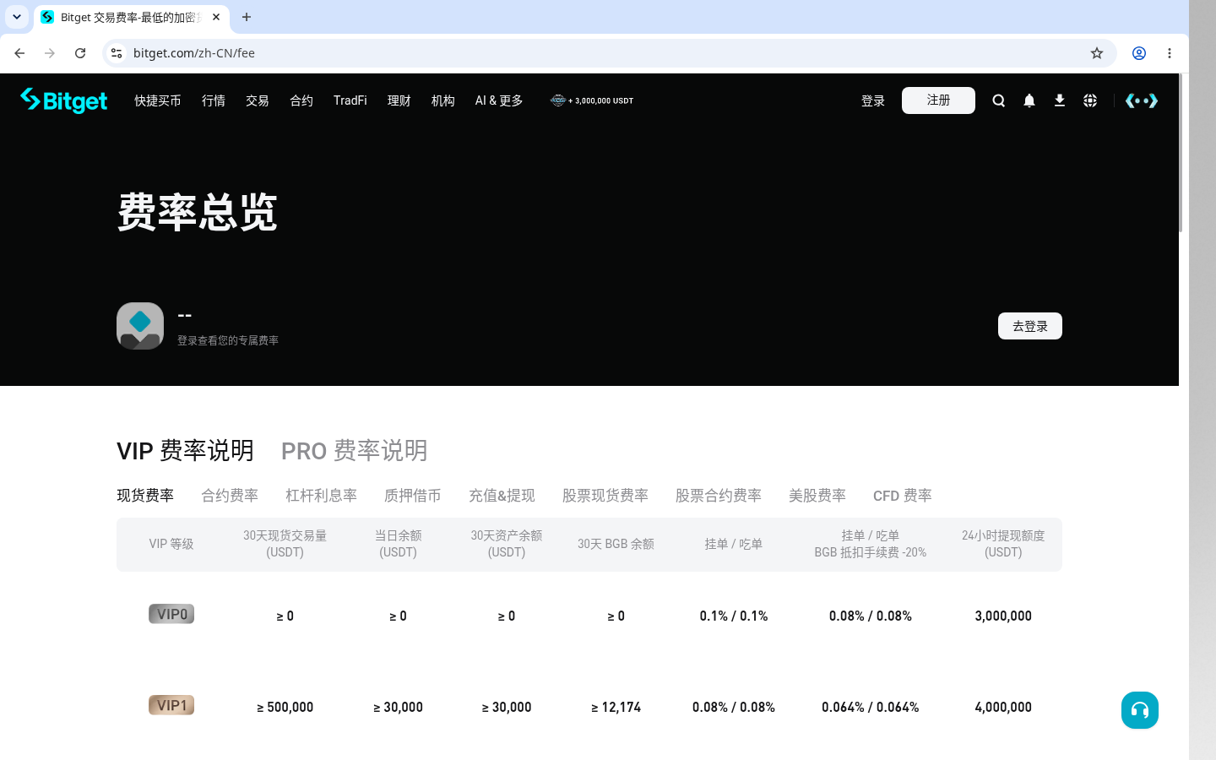This screenshot has height=760, width=1216.
Task: Expand the tab search dropdown arrow
Action: pyautogui.click(x=17, y=17)
